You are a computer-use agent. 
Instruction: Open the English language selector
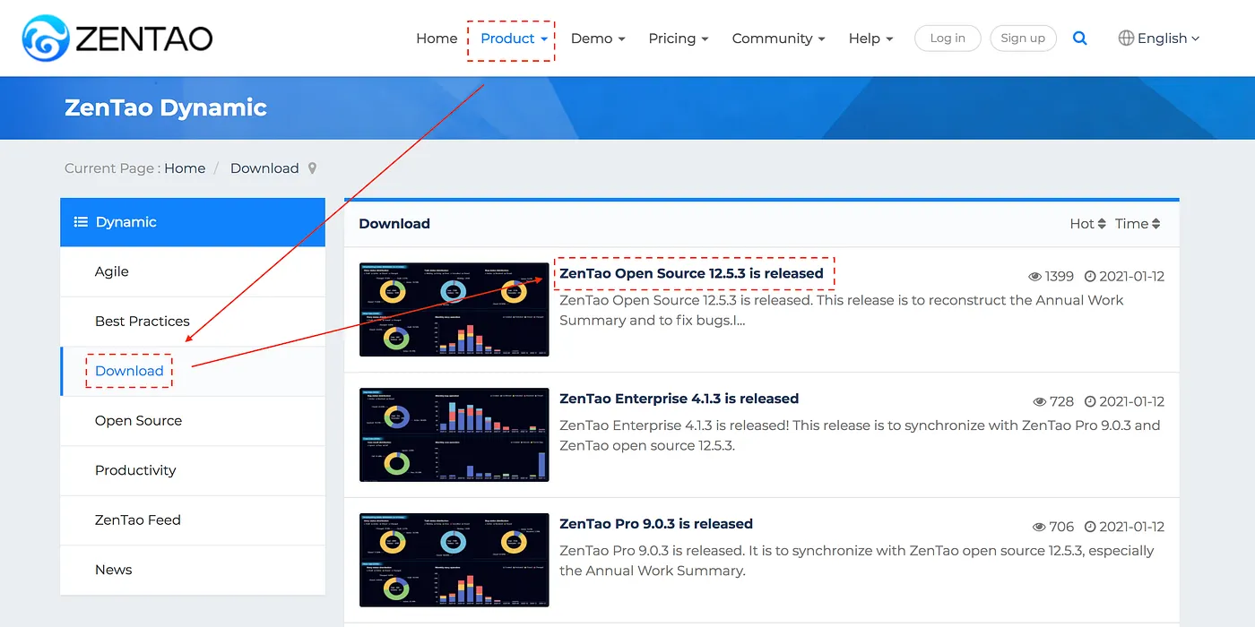[x=1158, y=39]
